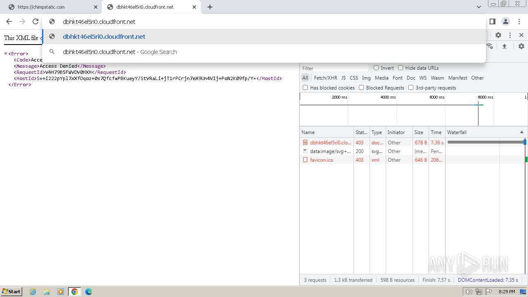
Task: Toggle the Invert filter checkbox
Action: click(376, 68)
